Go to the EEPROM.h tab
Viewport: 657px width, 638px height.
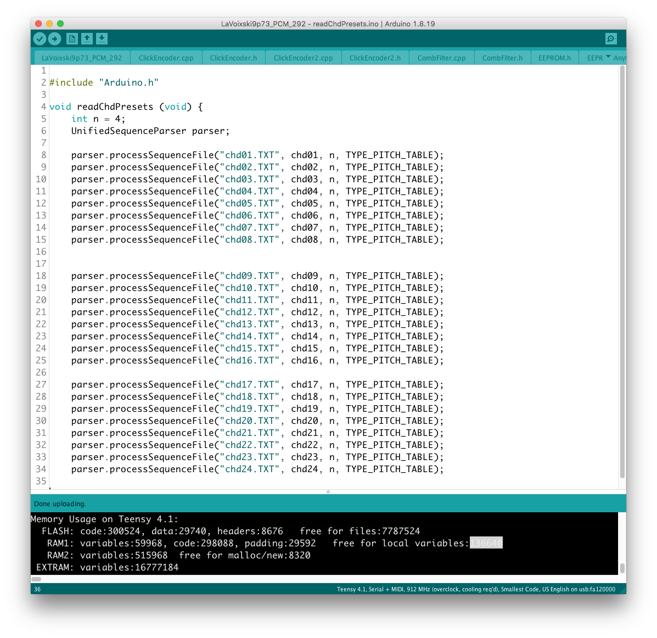[554, 58]
